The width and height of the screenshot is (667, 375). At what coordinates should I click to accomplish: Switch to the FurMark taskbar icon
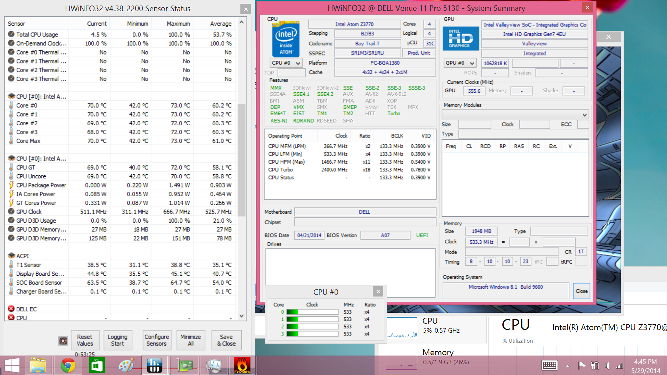point(242,365)
